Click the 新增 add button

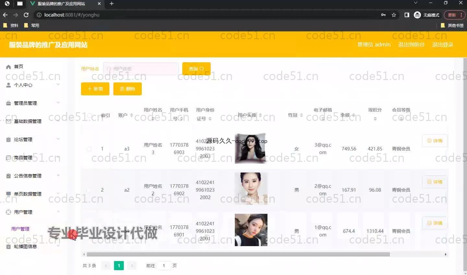[x=95, y=89]
